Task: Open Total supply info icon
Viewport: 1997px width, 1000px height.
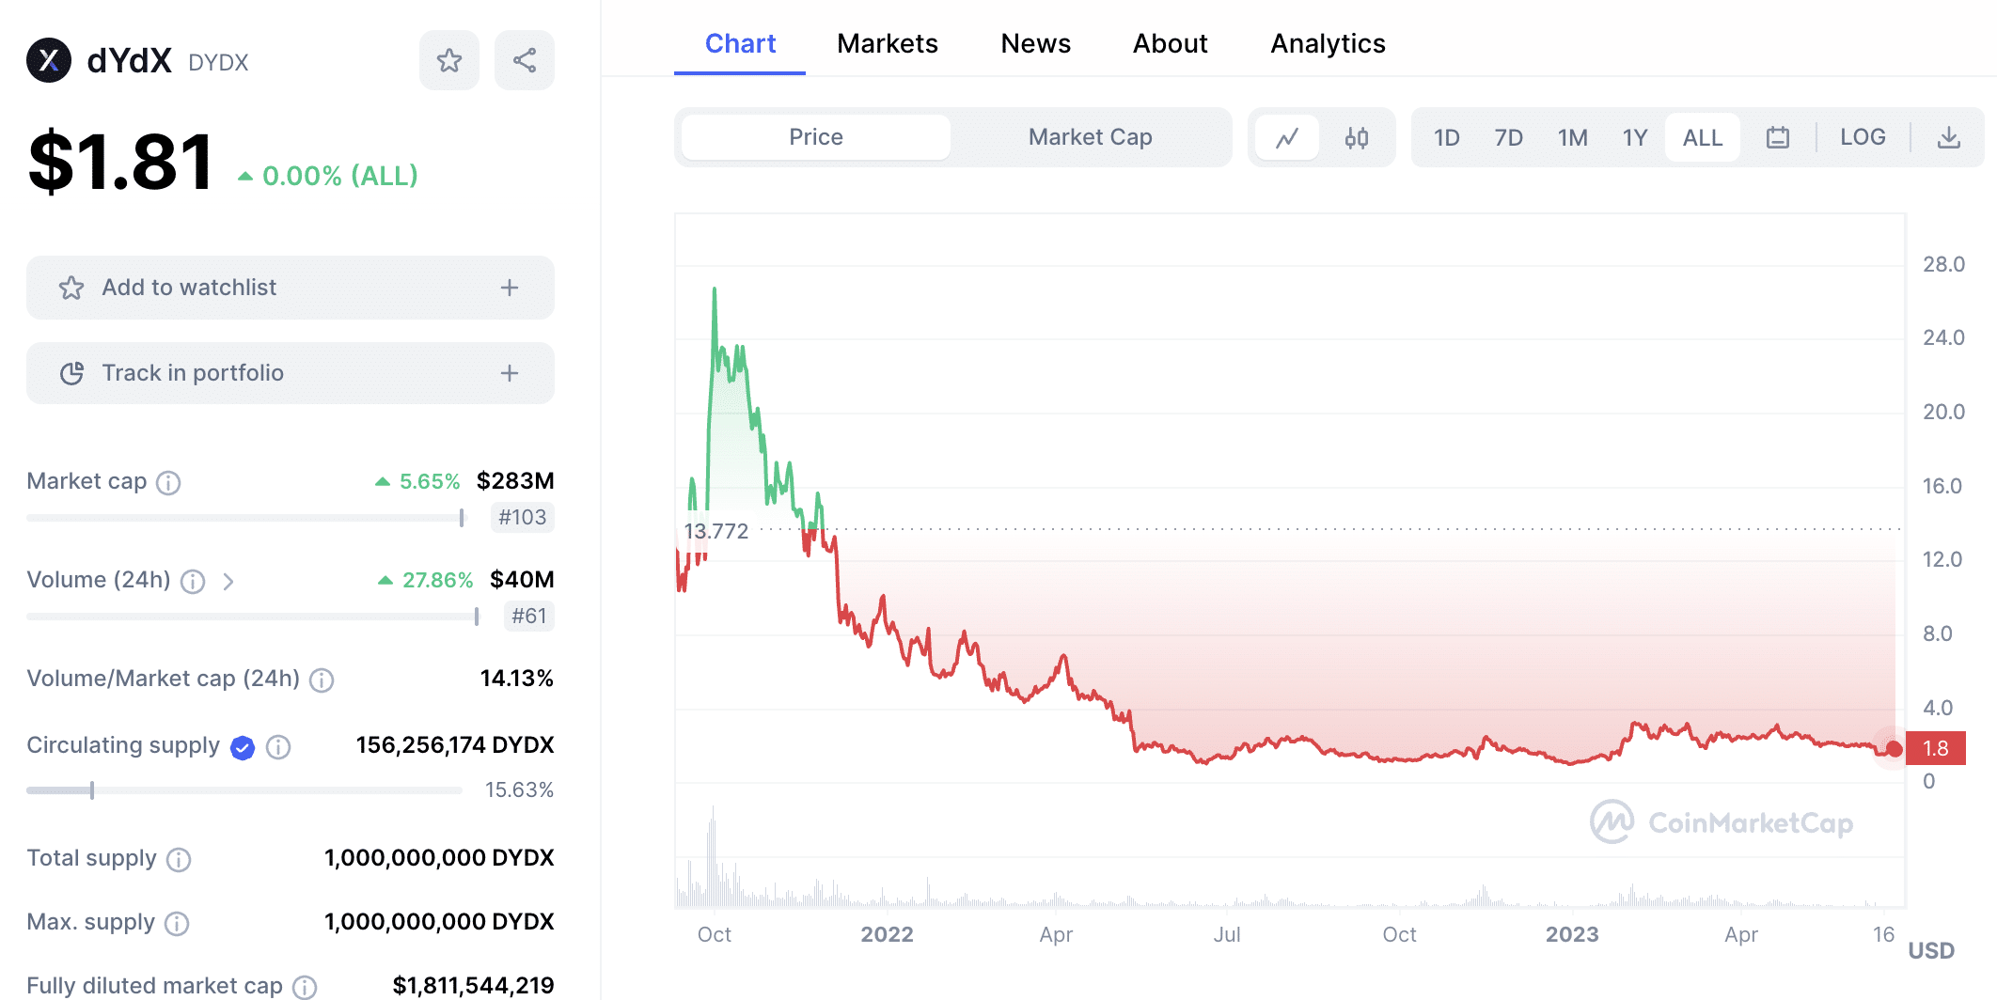Action: 179,860
